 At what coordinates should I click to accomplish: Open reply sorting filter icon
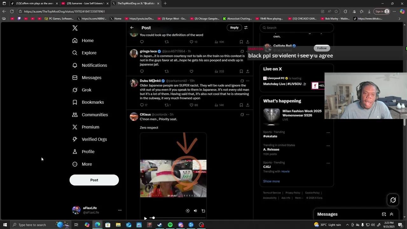(246, 28)
